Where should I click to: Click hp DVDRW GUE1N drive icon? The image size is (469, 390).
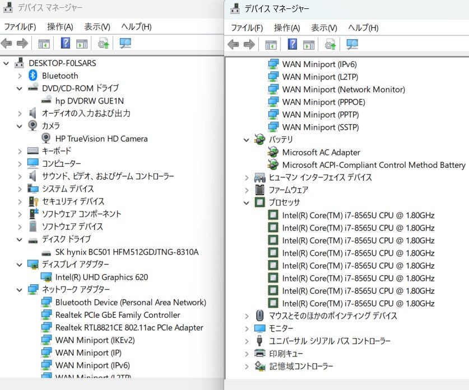click(x=47, y=100)
